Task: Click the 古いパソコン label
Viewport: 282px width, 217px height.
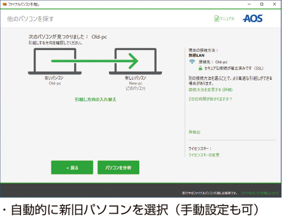Action: coord(54,78)
